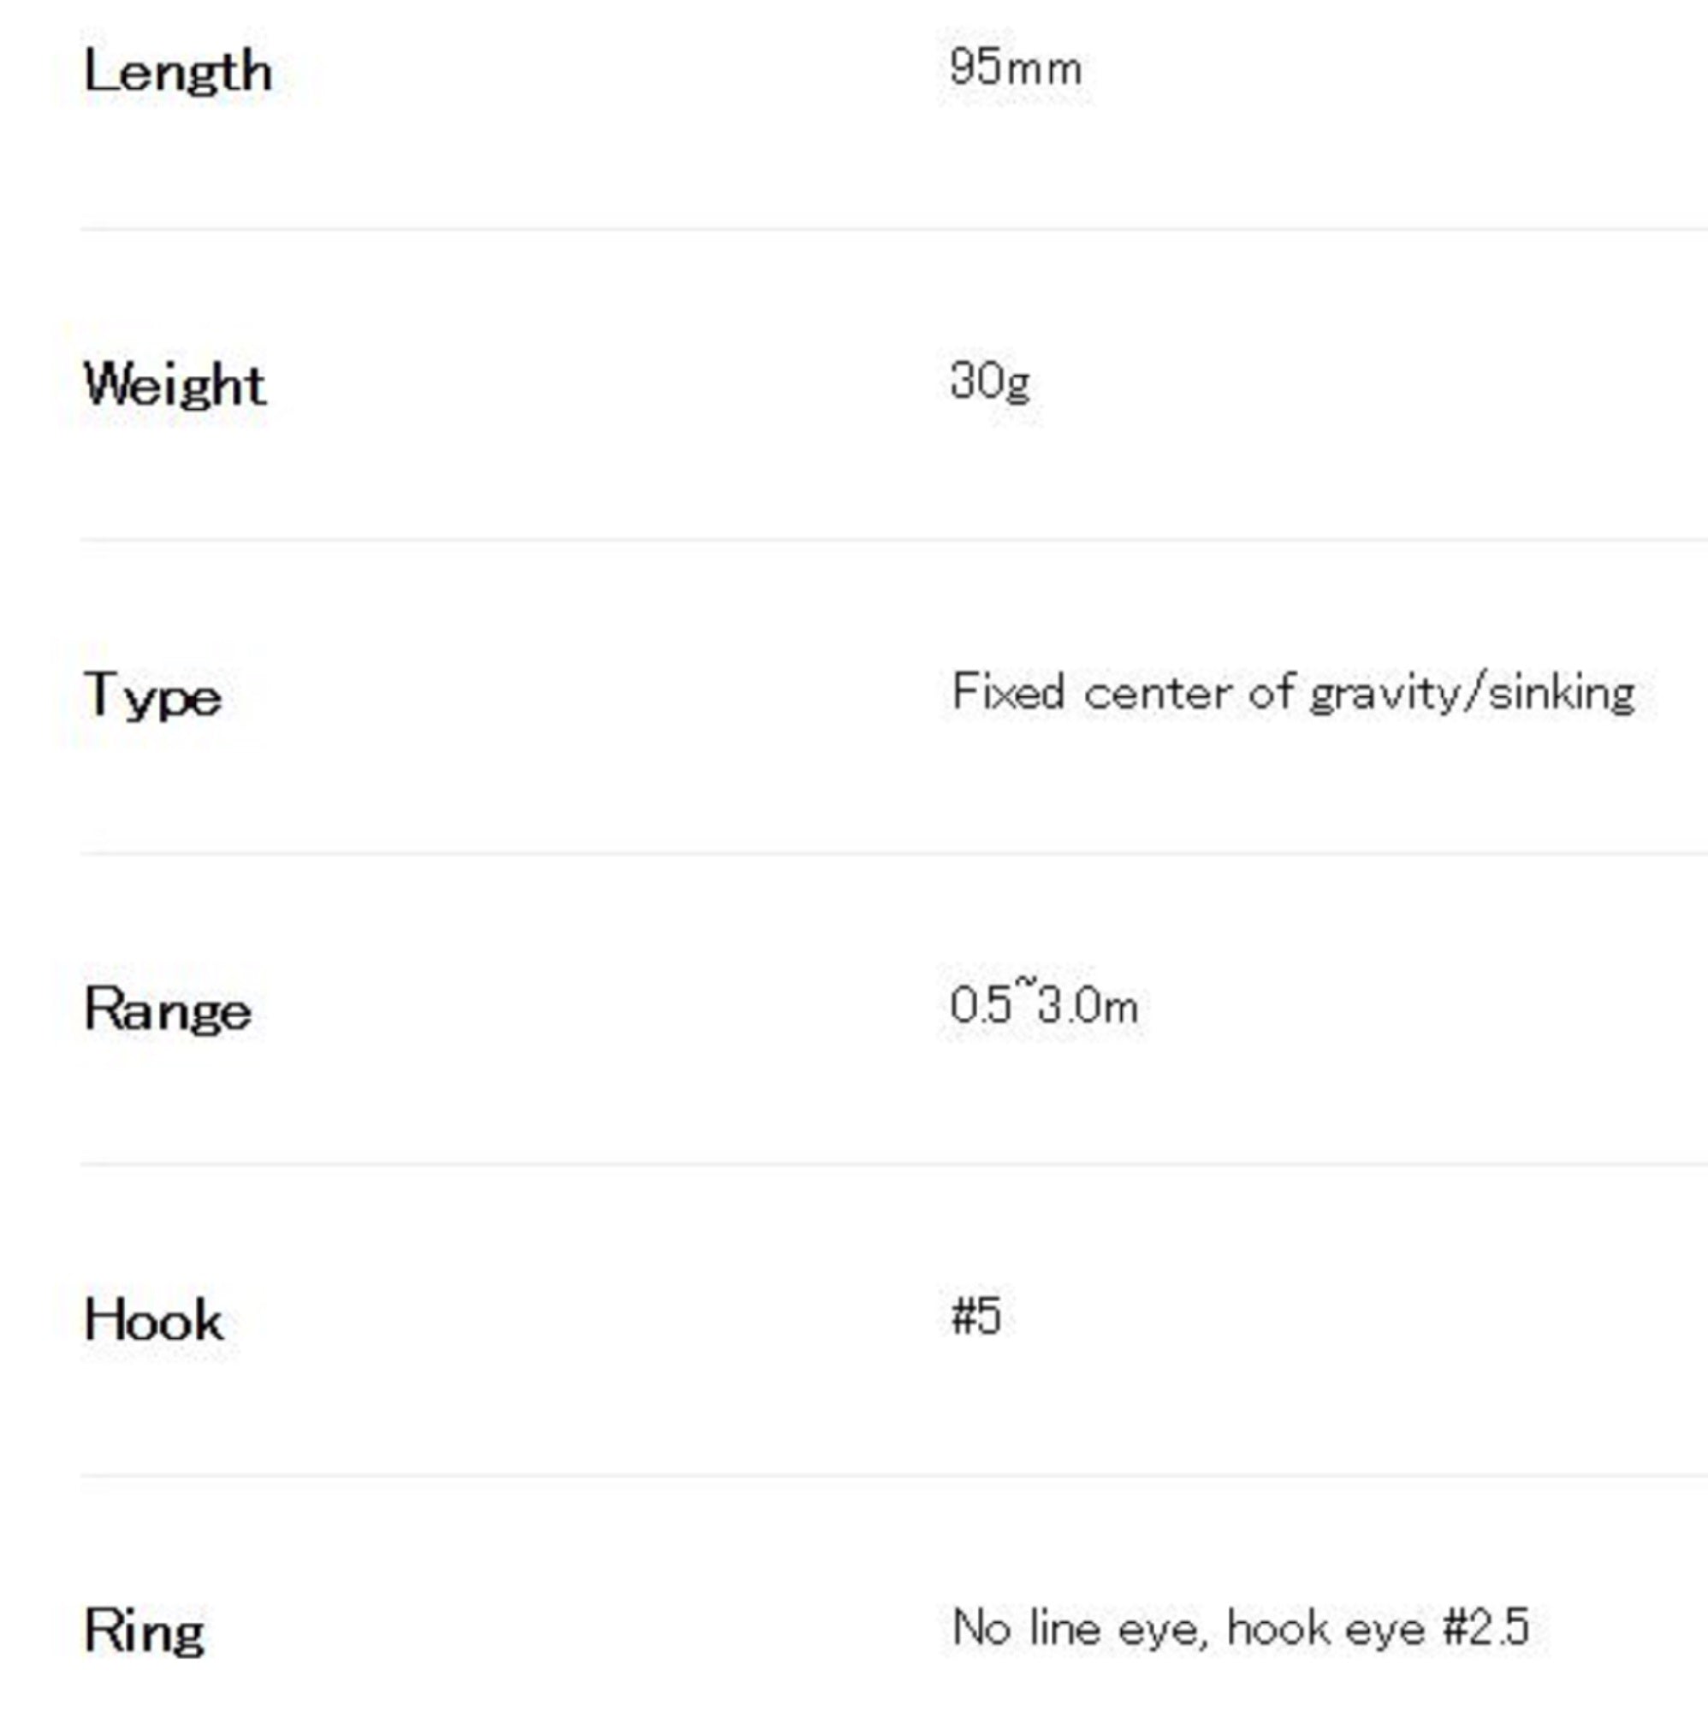The width and height of the screenshot is (1708, 1711).
Task: Select the 0.5~3.0m range value
Action: pyautogui.click(x=1044, y=1006)
